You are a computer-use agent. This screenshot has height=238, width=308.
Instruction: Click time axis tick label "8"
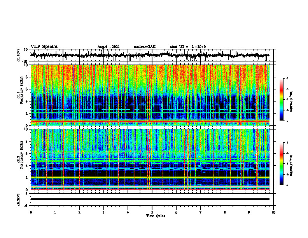pyautogui.click(x=225, y=212)
